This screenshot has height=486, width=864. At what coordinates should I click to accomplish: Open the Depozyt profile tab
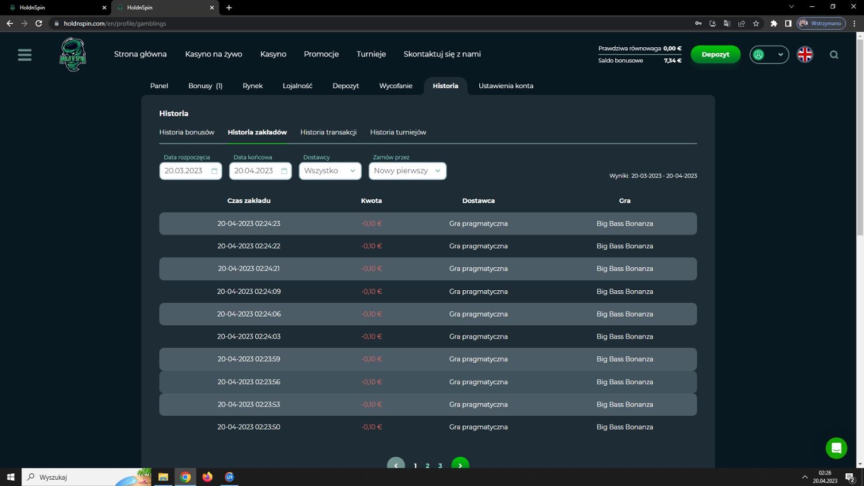click(346, 86)
